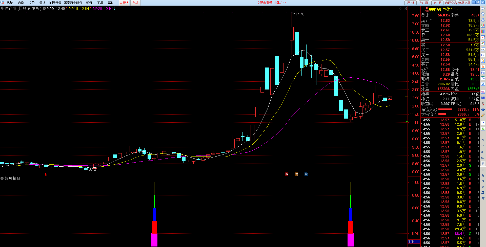Toggle the side panel icon above price axis
The image size is (486, 247).
pyautogui.click(x=405, y=9)
